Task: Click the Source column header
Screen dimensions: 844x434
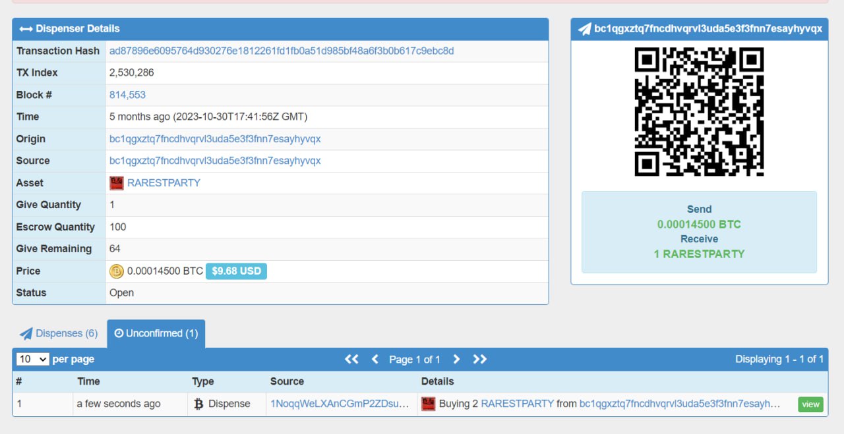Action: pyautogui.click(x=287, y=381)
